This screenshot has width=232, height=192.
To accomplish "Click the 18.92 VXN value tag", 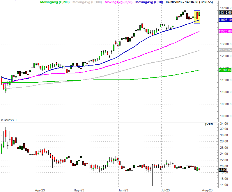I will click(223, 170).
